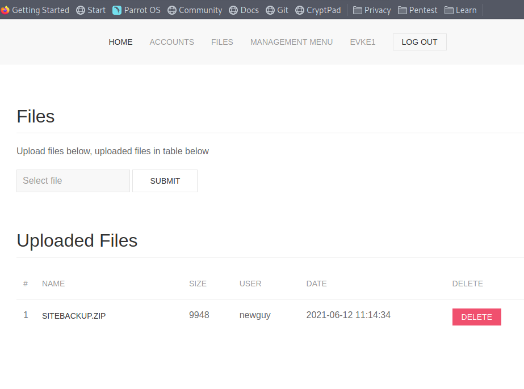Screen dimensions: 524x389
Task: Open the Community bookmark
Action: point(195,10)
